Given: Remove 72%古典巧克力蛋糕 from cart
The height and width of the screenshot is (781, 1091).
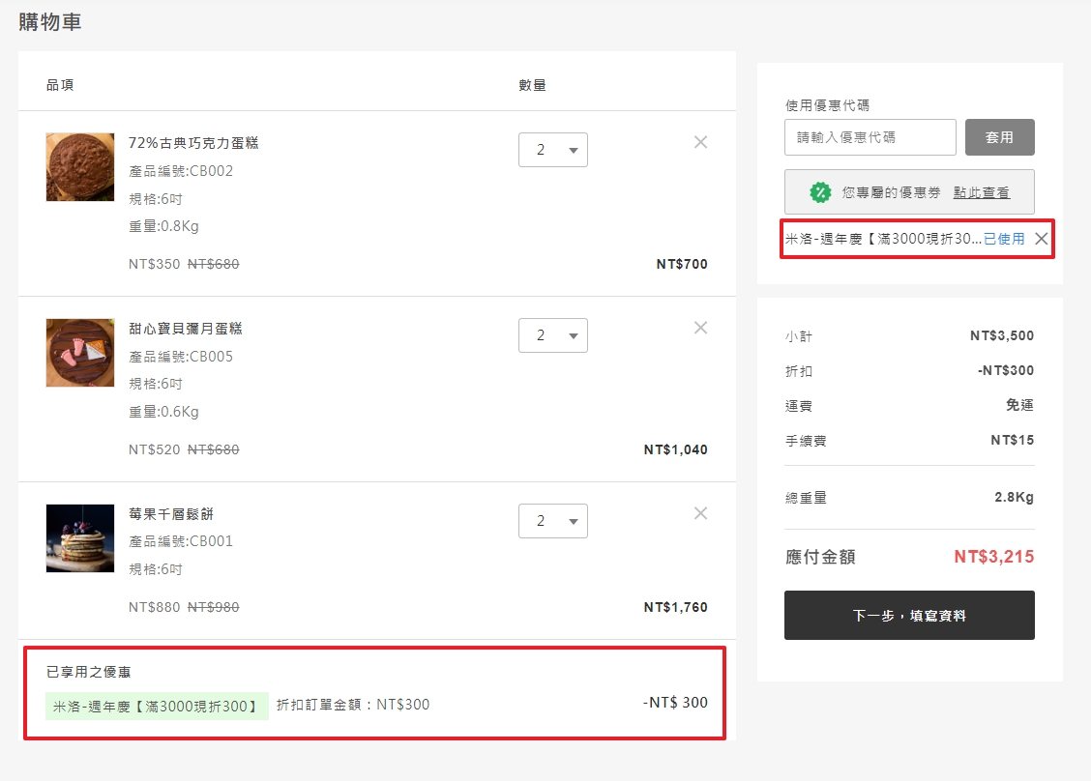Looking at the screenshot, I should pyautogui.click(x=700, y=142).
